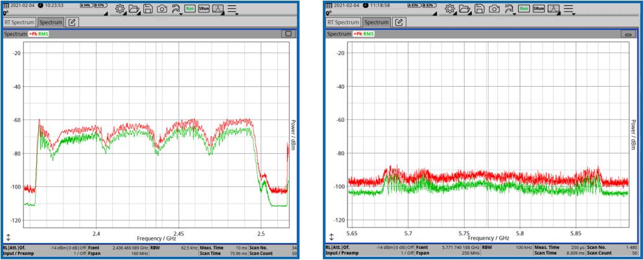Toggle the green Run button in right window
The height and width of the screenshot is (260, 643).
point(524,9)
